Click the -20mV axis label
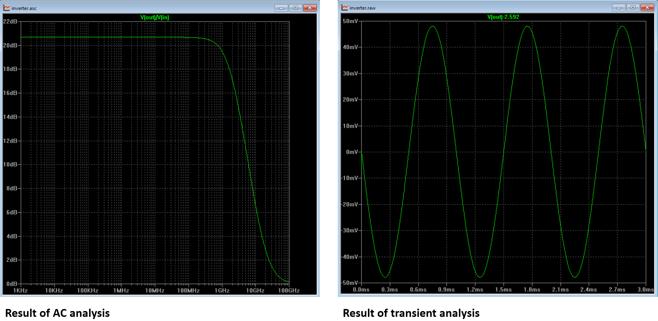 350,204
